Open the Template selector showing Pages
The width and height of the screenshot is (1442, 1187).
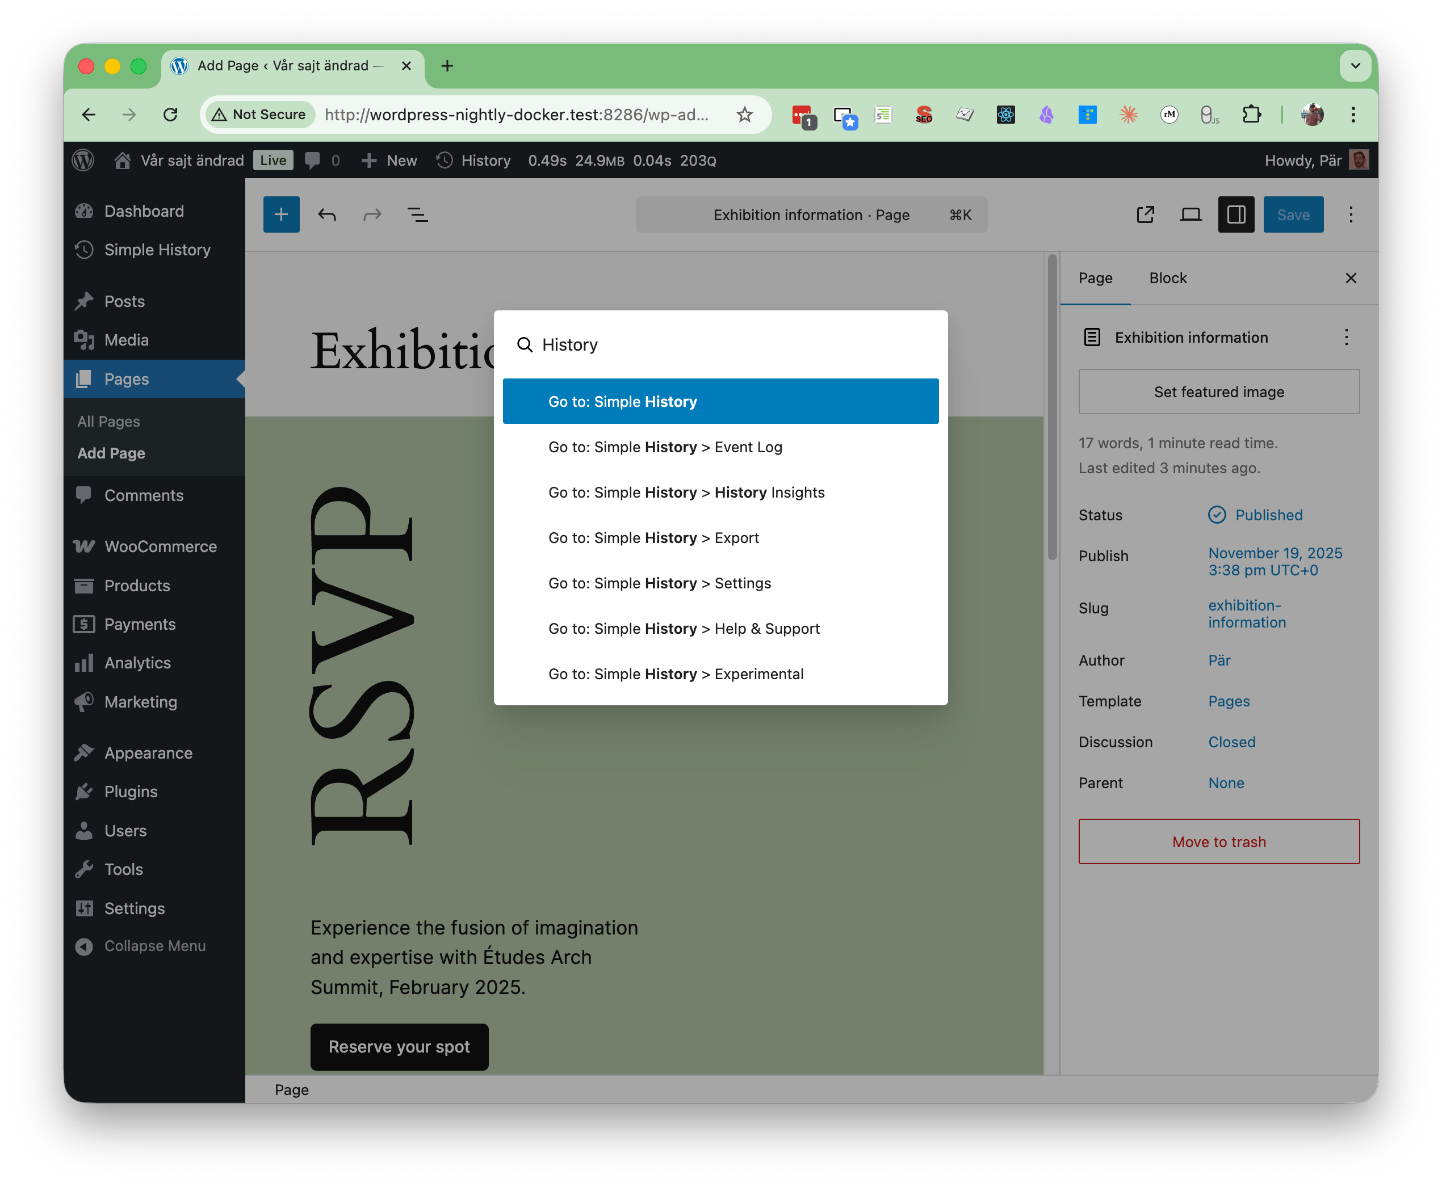(1229, 701)
